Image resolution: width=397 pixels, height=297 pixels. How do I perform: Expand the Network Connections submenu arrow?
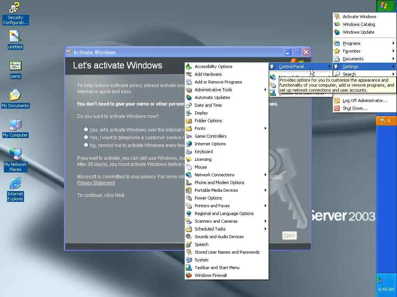click(x=265, y=175)
